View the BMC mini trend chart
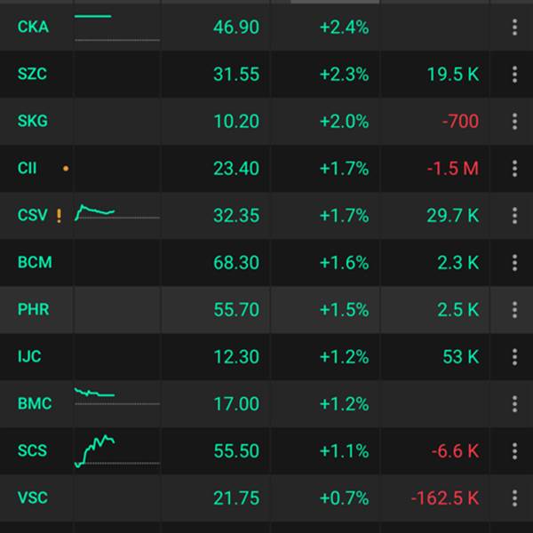 (96, 394)
